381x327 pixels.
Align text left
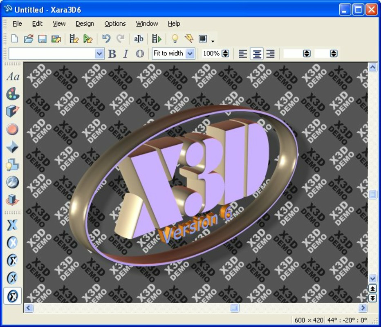(x=243, y=54)
